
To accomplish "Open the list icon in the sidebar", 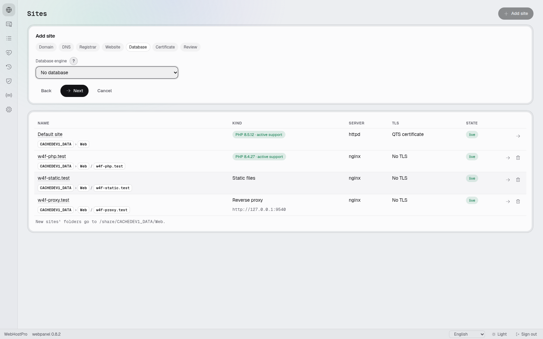I will tap(9, 38).
